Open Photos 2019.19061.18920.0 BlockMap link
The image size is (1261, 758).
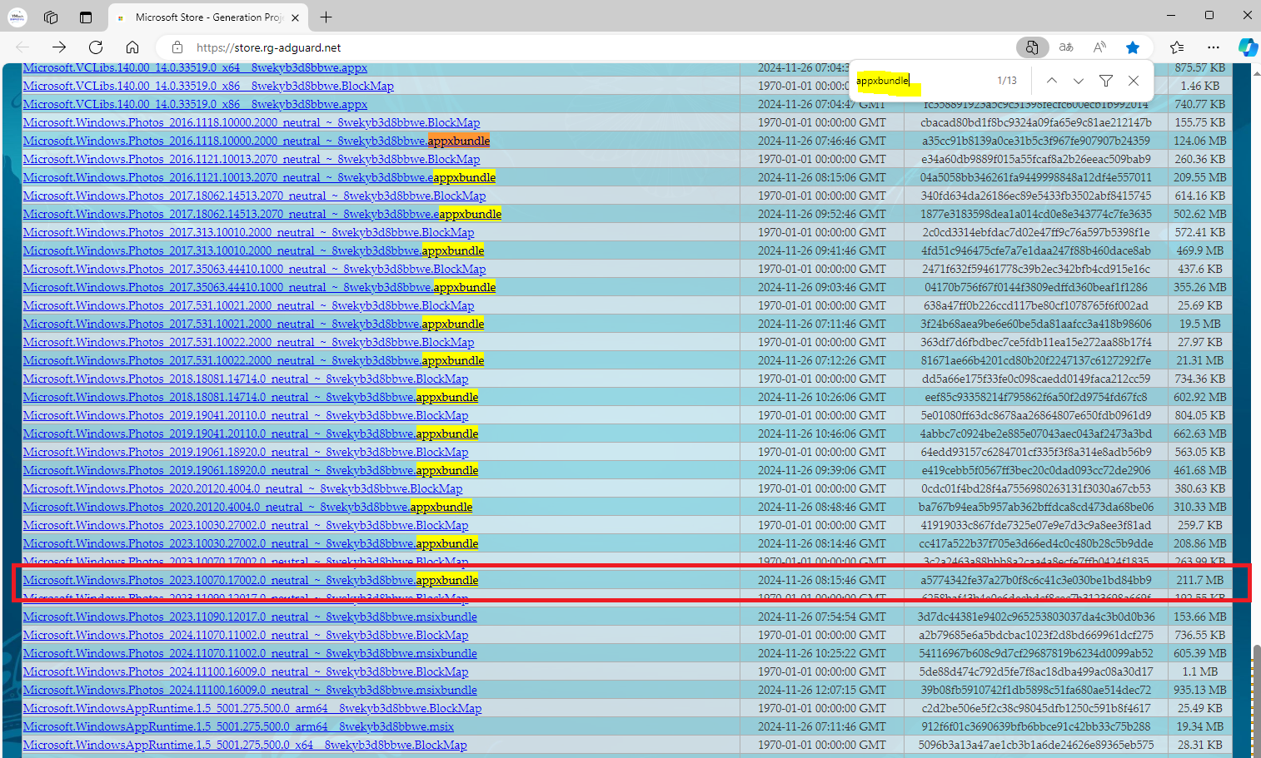(246, 452)
